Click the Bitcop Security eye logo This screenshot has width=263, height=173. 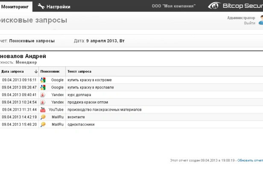point(214,6)
